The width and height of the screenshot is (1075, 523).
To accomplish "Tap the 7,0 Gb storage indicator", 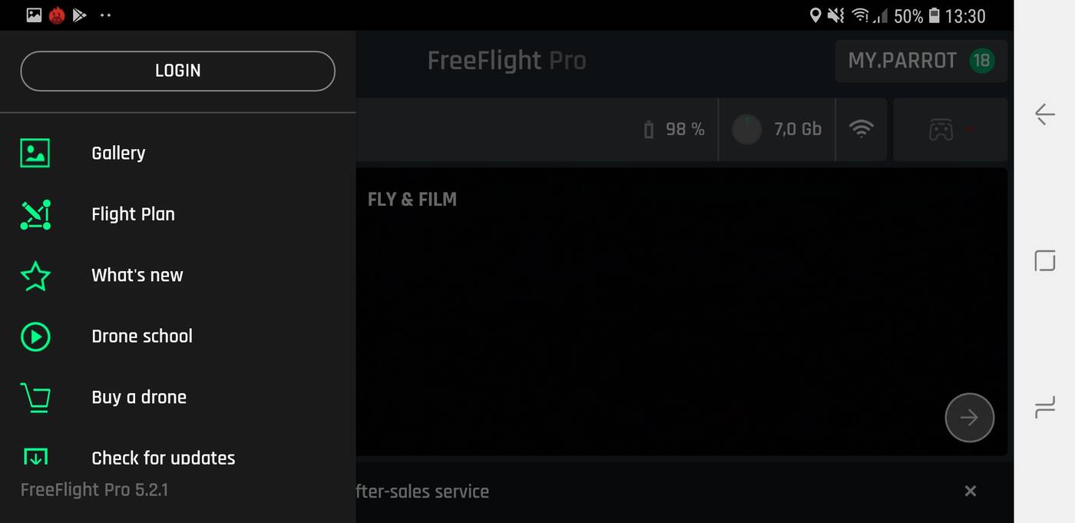I will pos(777,129).
